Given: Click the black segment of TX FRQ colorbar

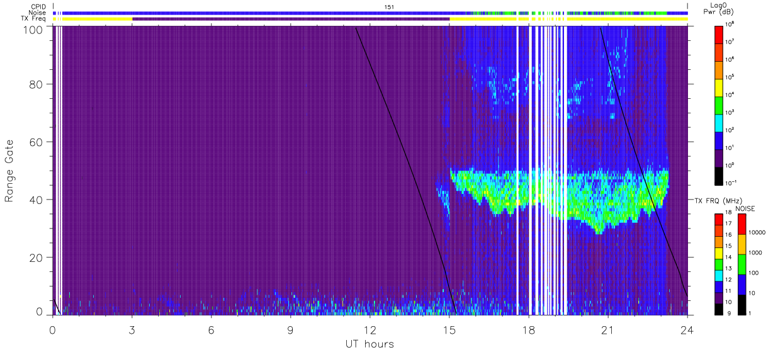Looking at the screenshot, I should click(718, 308).
